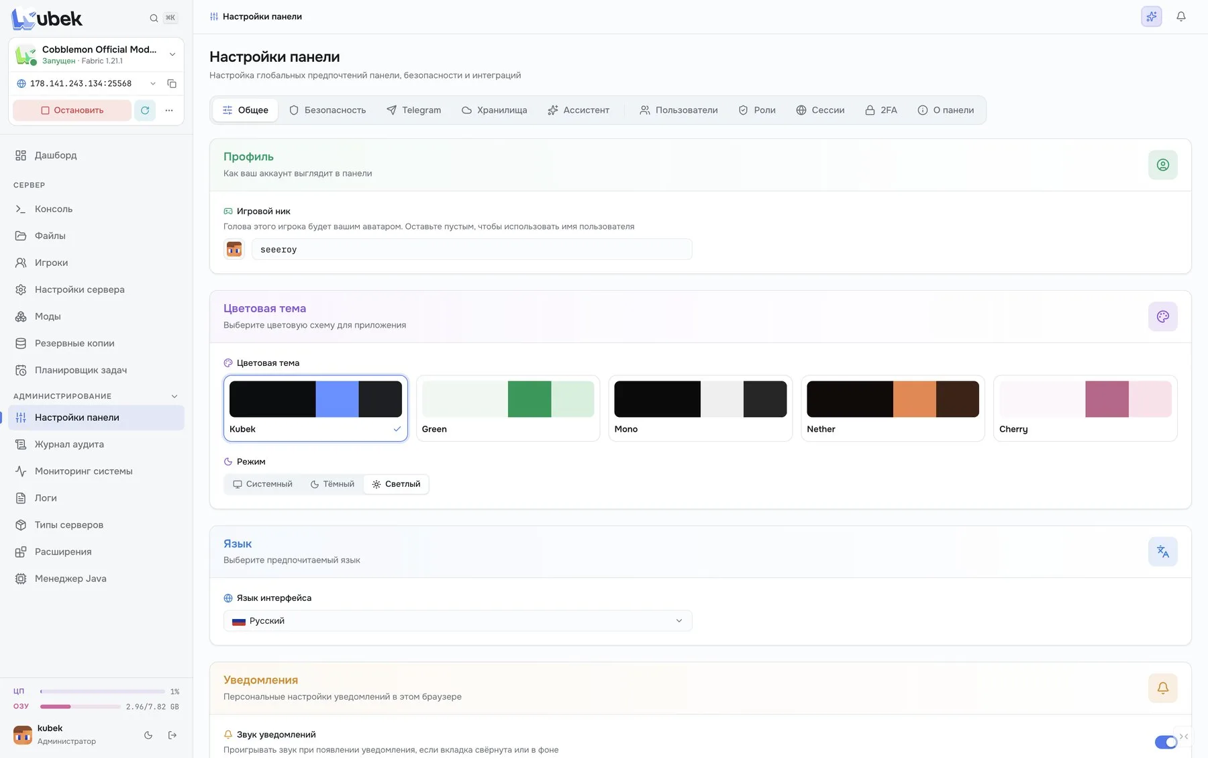Image resolution: width=1208 pixels, height=758 pixels.
Task: Open Дашборд in the sidebar
Action: click(x=96, y=155)
